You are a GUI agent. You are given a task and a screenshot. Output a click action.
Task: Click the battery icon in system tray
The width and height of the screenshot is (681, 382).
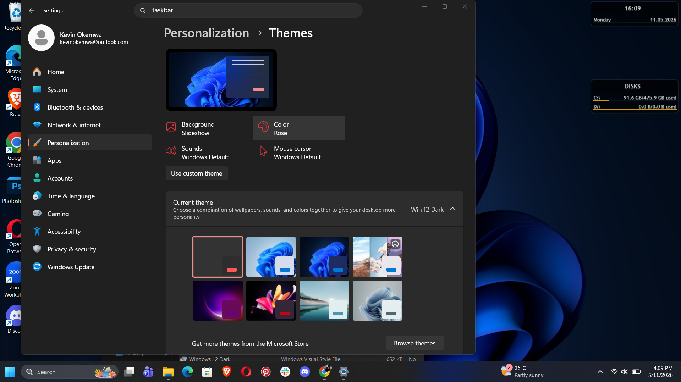(636, 372)
